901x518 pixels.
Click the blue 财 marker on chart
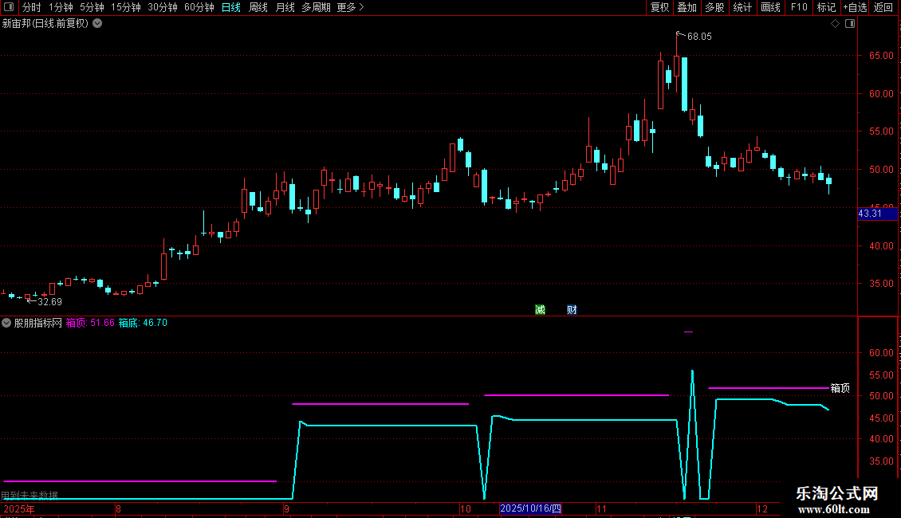tap(572, 309)
